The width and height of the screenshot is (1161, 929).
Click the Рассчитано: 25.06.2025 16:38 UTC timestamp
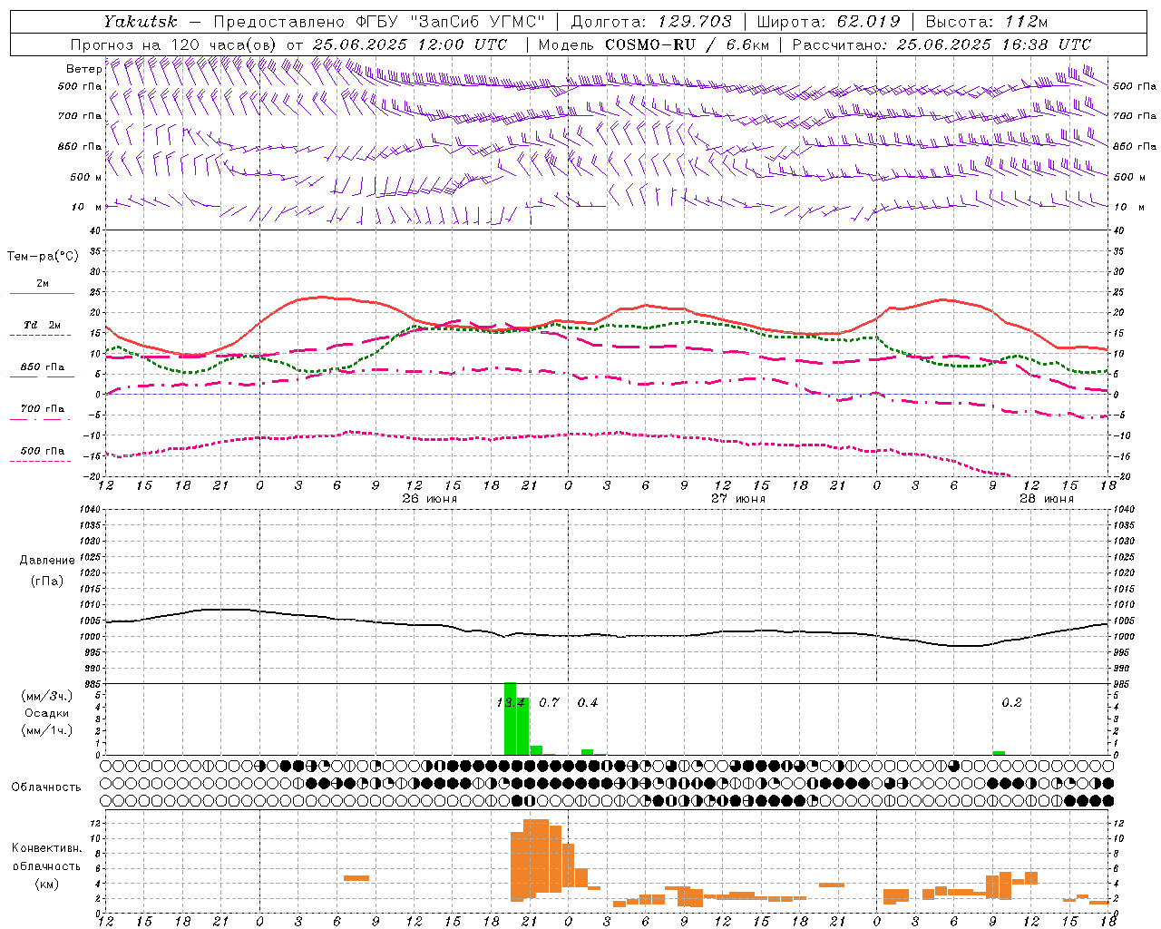941,44
